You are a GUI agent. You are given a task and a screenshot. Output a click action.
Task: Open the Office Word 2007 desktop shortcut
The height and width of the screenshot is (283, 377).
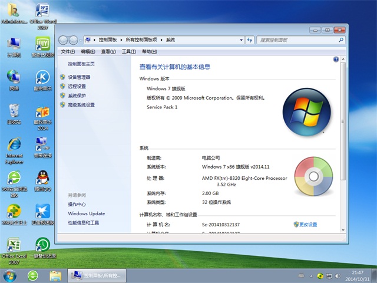point(42,12)
